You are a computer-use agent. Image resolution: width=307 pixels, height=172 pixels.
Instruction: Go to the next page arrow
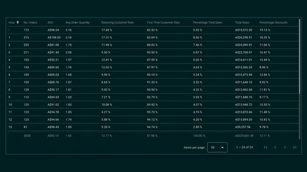click(x=285, y=147)
